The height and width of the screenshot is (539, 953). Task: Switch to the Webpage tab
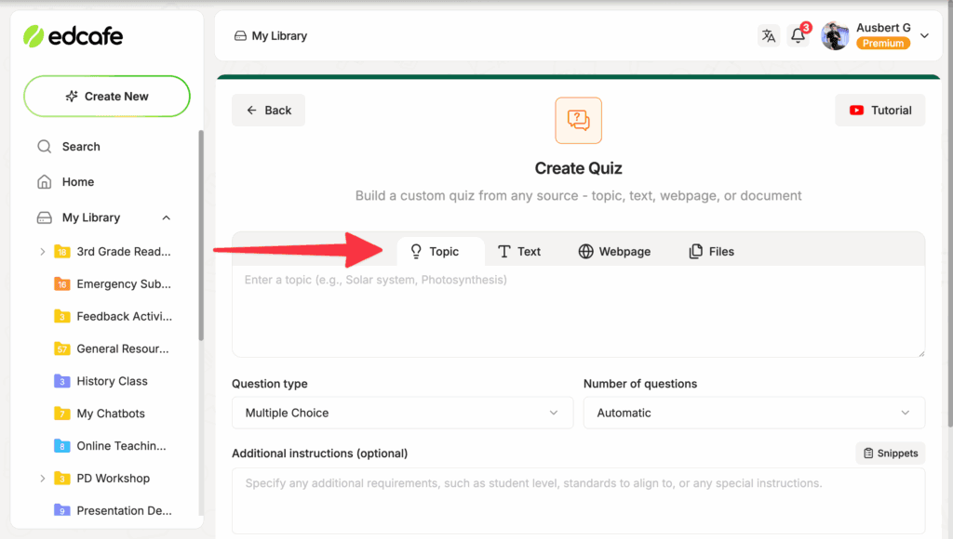(614, 252)
